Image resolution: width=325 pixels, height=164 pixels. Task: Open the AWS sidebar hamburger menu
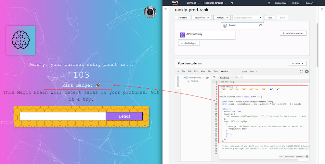click(x=166, y=9)
